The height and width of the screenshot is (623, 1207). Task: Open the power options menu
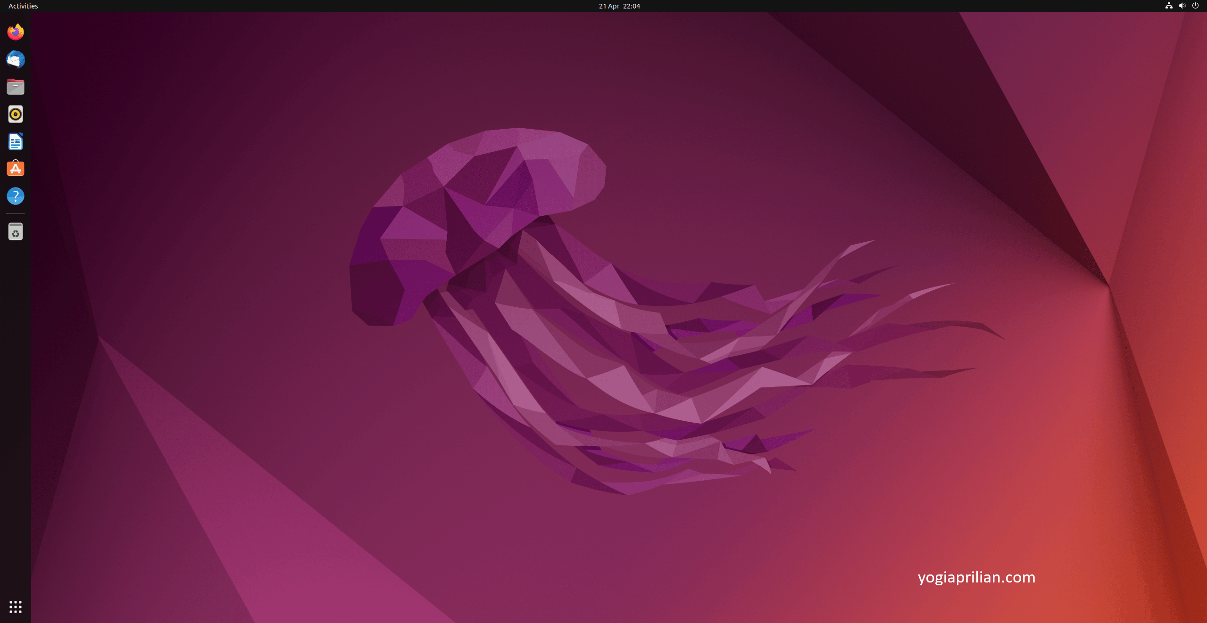coord(1195,6)
